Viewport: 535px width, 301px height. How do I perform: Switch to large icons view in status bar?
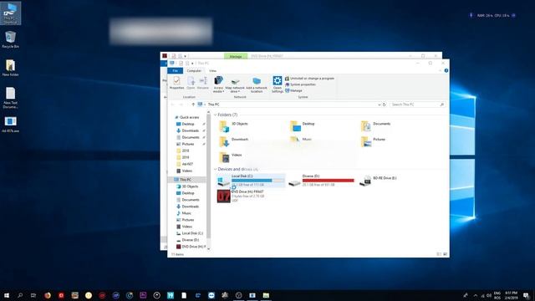445,254
